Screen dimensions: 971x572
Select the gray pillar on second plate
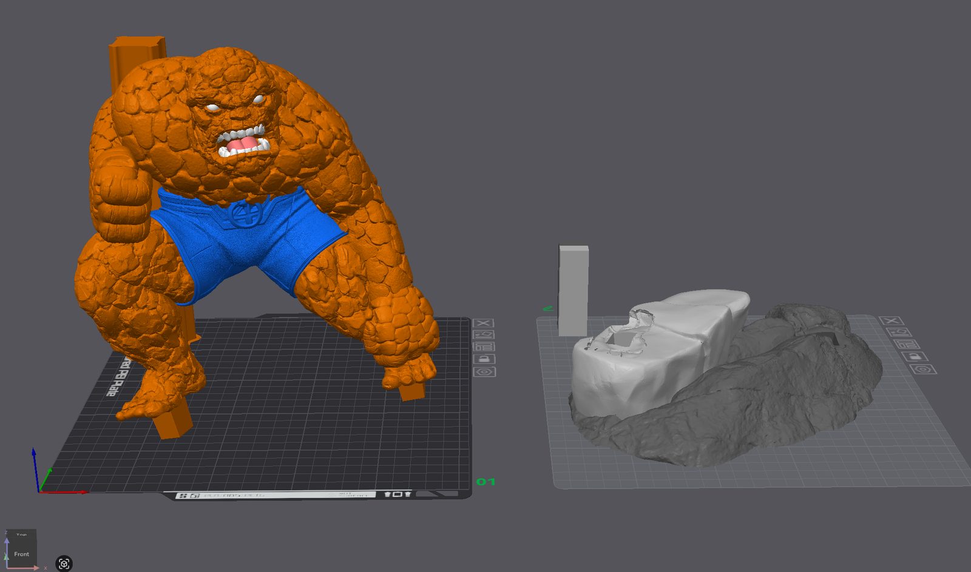coord(573,291)
